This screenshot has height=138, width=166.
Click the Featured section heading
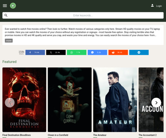(9, 62)
